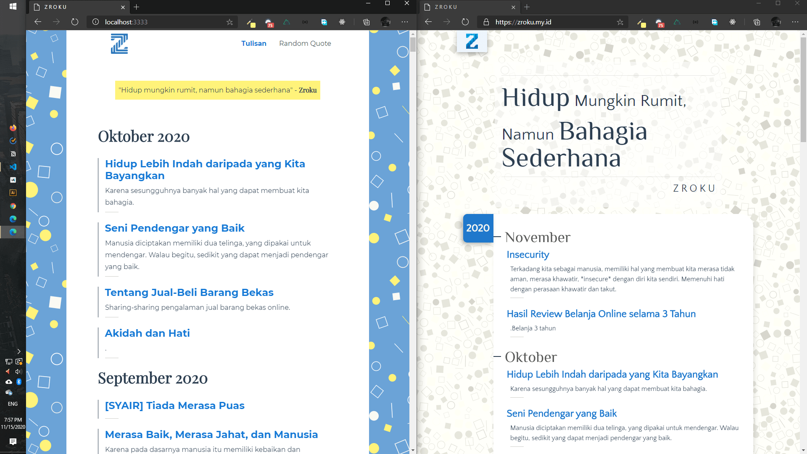
Task: Open the Random Quote menu item
Action: pos(305,43)
